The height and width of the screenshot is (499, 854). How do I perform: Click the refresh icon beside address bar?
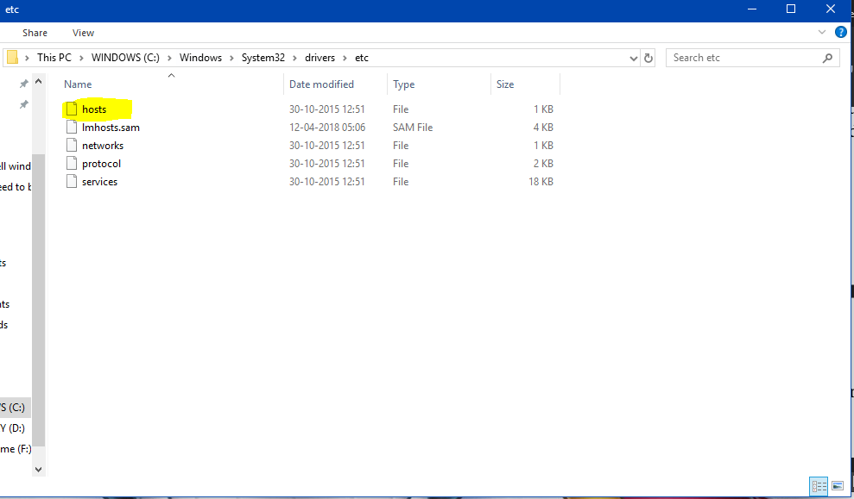(x=648, y=58)
